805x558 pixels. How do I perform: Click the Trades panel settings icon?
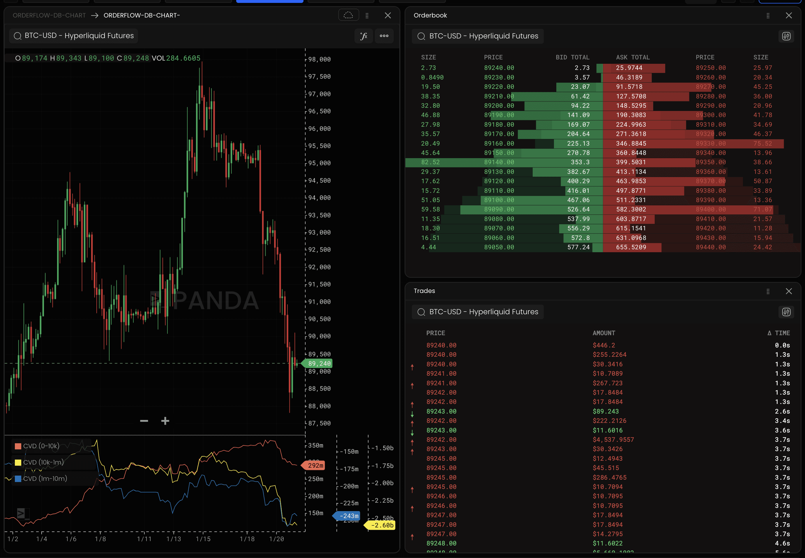click(786, 312)
